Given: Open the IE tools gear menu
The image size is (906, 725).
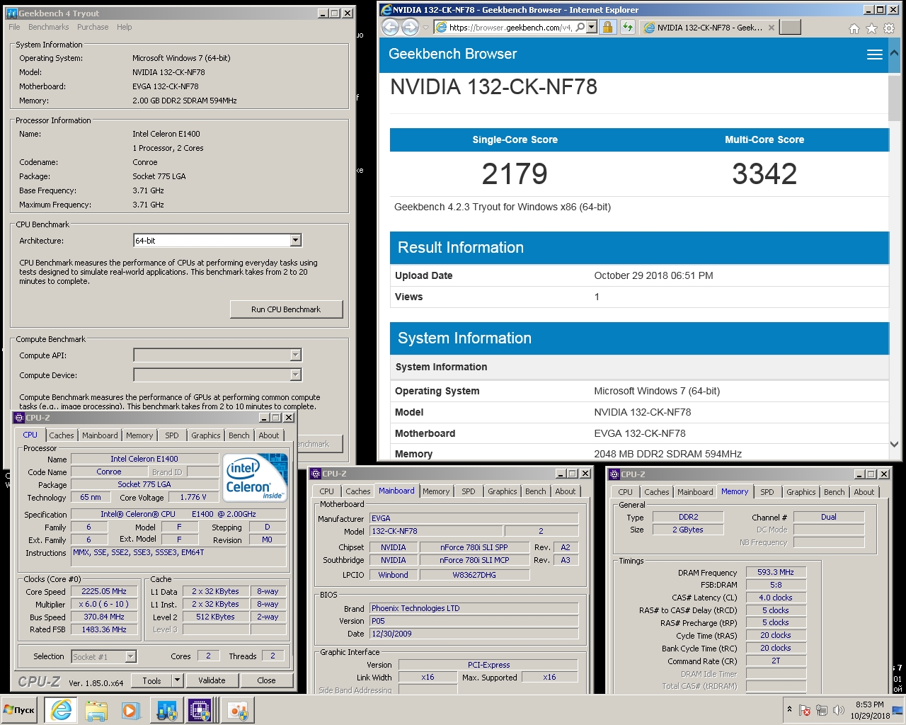Looking at the screenshot, I should coord(889,28).
